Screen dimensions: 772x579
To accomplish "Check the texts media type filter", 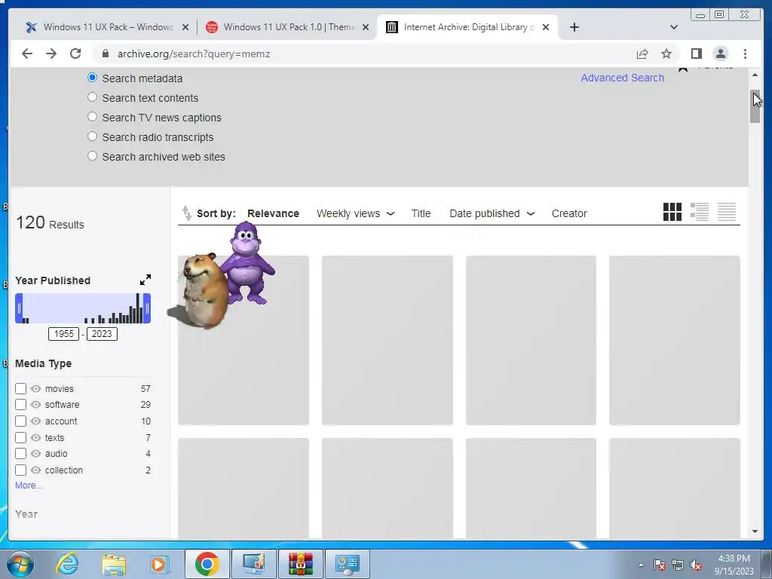I will [x=20, y=438].
